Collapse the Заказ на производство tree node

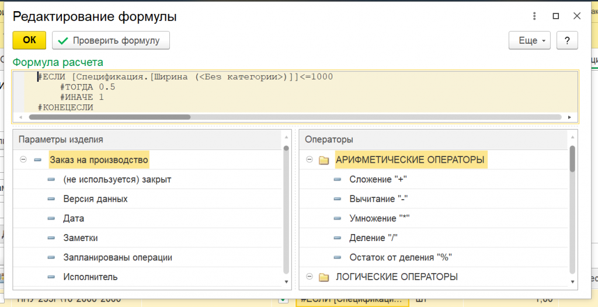[23, 160]
